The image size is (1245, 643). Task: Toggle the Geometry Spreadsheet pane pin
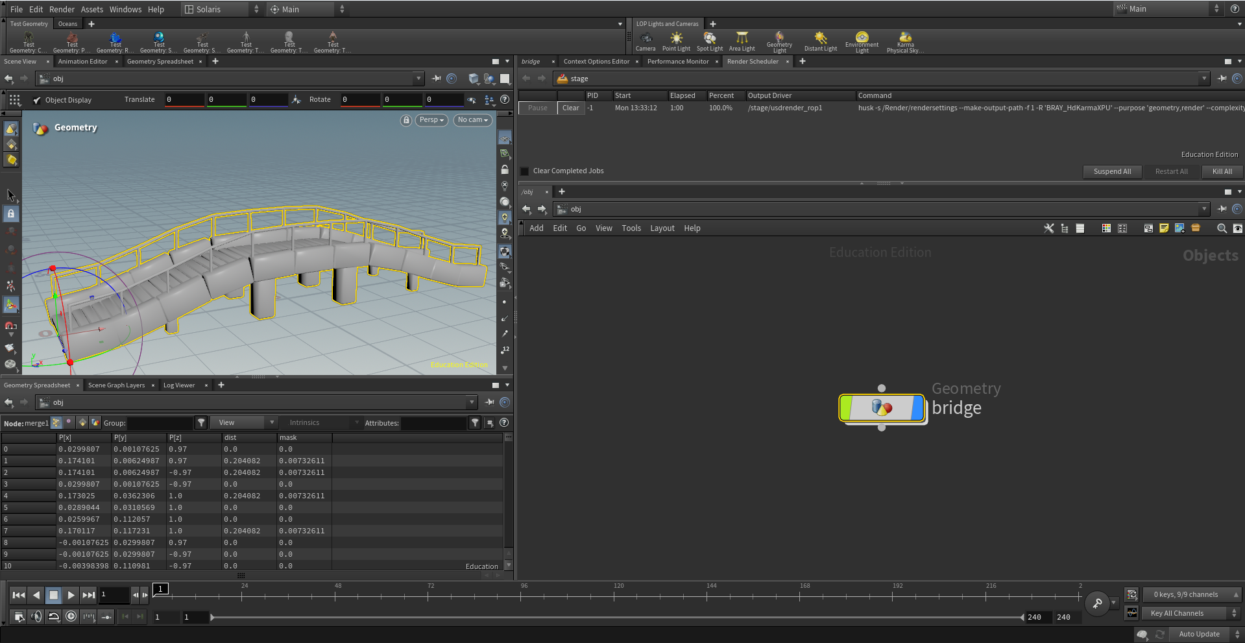tap(490, 402)
